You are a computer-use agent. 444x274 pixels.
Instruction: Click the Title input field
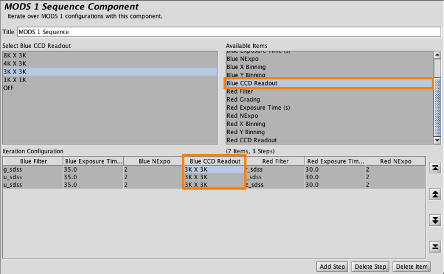(x=229, y=32)
